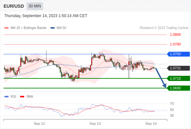Click the red 1.0780 resistance label
191x129 pixels.
175,44
